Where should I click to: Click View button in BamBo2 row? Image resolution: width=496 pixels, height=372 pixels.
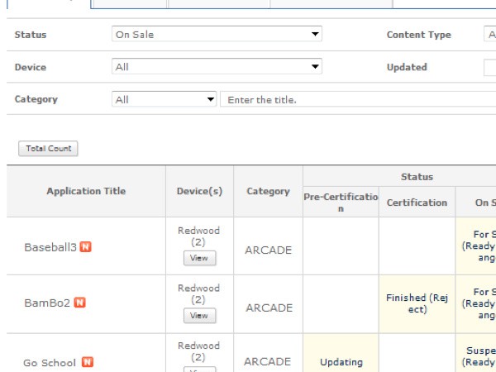click(199, 316)
